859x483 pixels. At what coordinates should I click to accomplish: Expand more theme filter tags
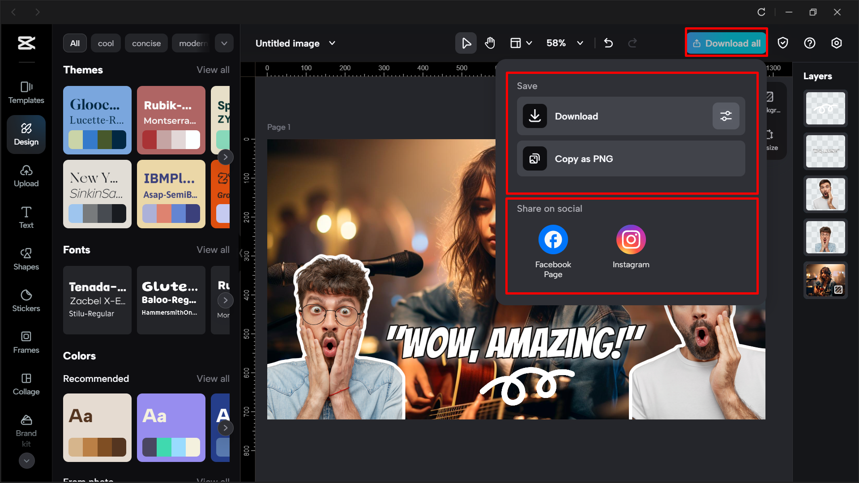point(224,43)
